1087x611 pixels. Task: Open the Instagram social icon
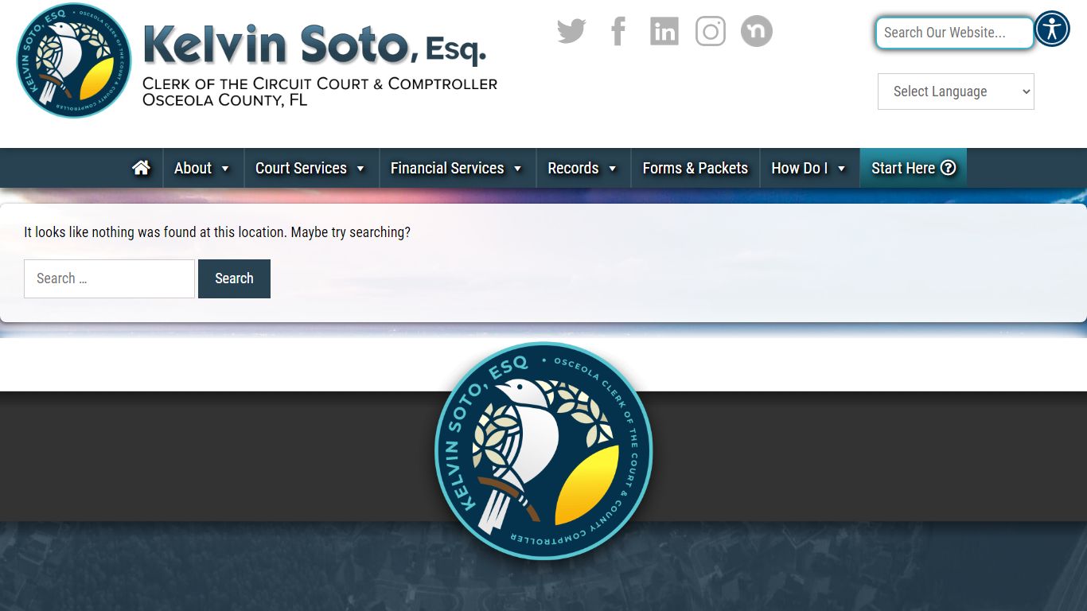(x=711, y=32)
